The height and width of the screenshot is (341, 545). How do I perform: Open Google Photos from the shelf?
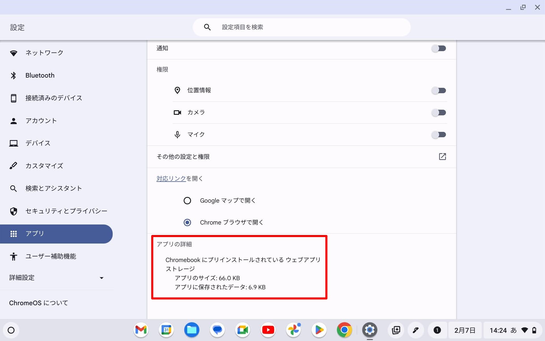tap(294, 330)
